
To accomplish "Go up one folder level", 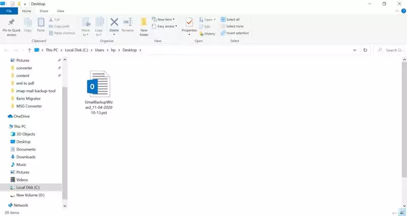I will pyautogui.click(x=30, y=50).
